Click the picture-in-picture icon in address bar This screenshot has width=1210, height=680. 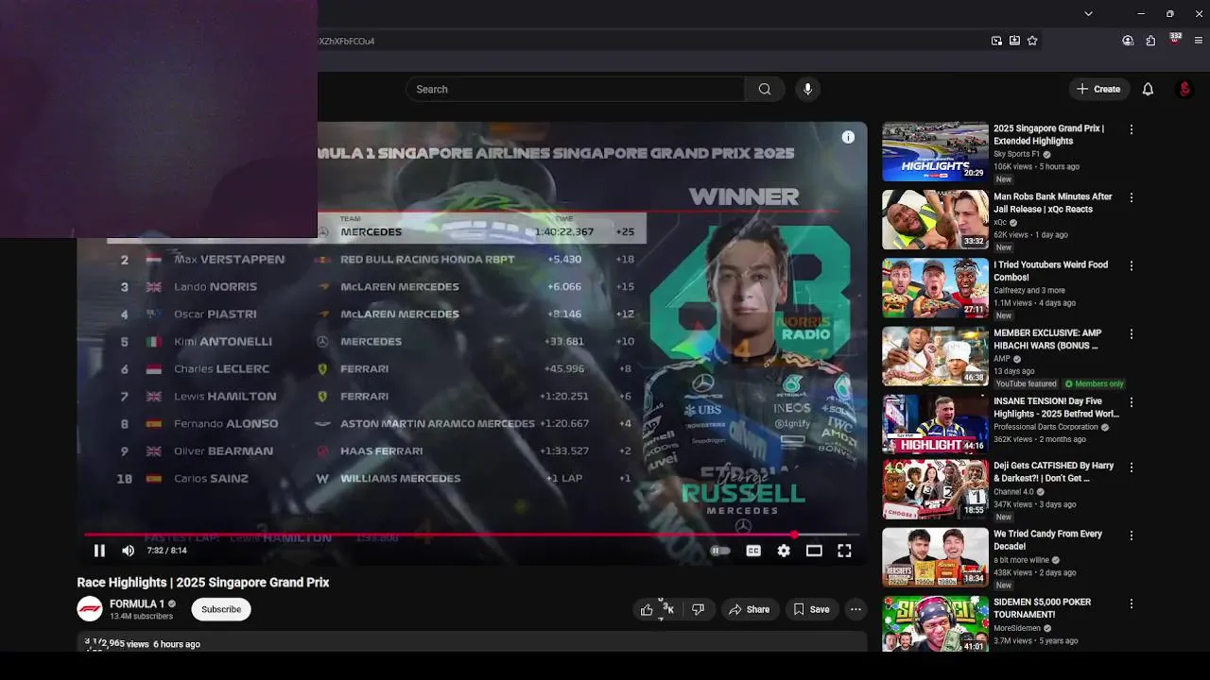996,41
